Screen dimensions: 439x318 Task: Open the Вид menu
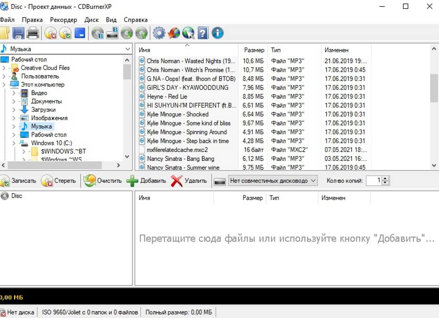click(x=111, y=20)
